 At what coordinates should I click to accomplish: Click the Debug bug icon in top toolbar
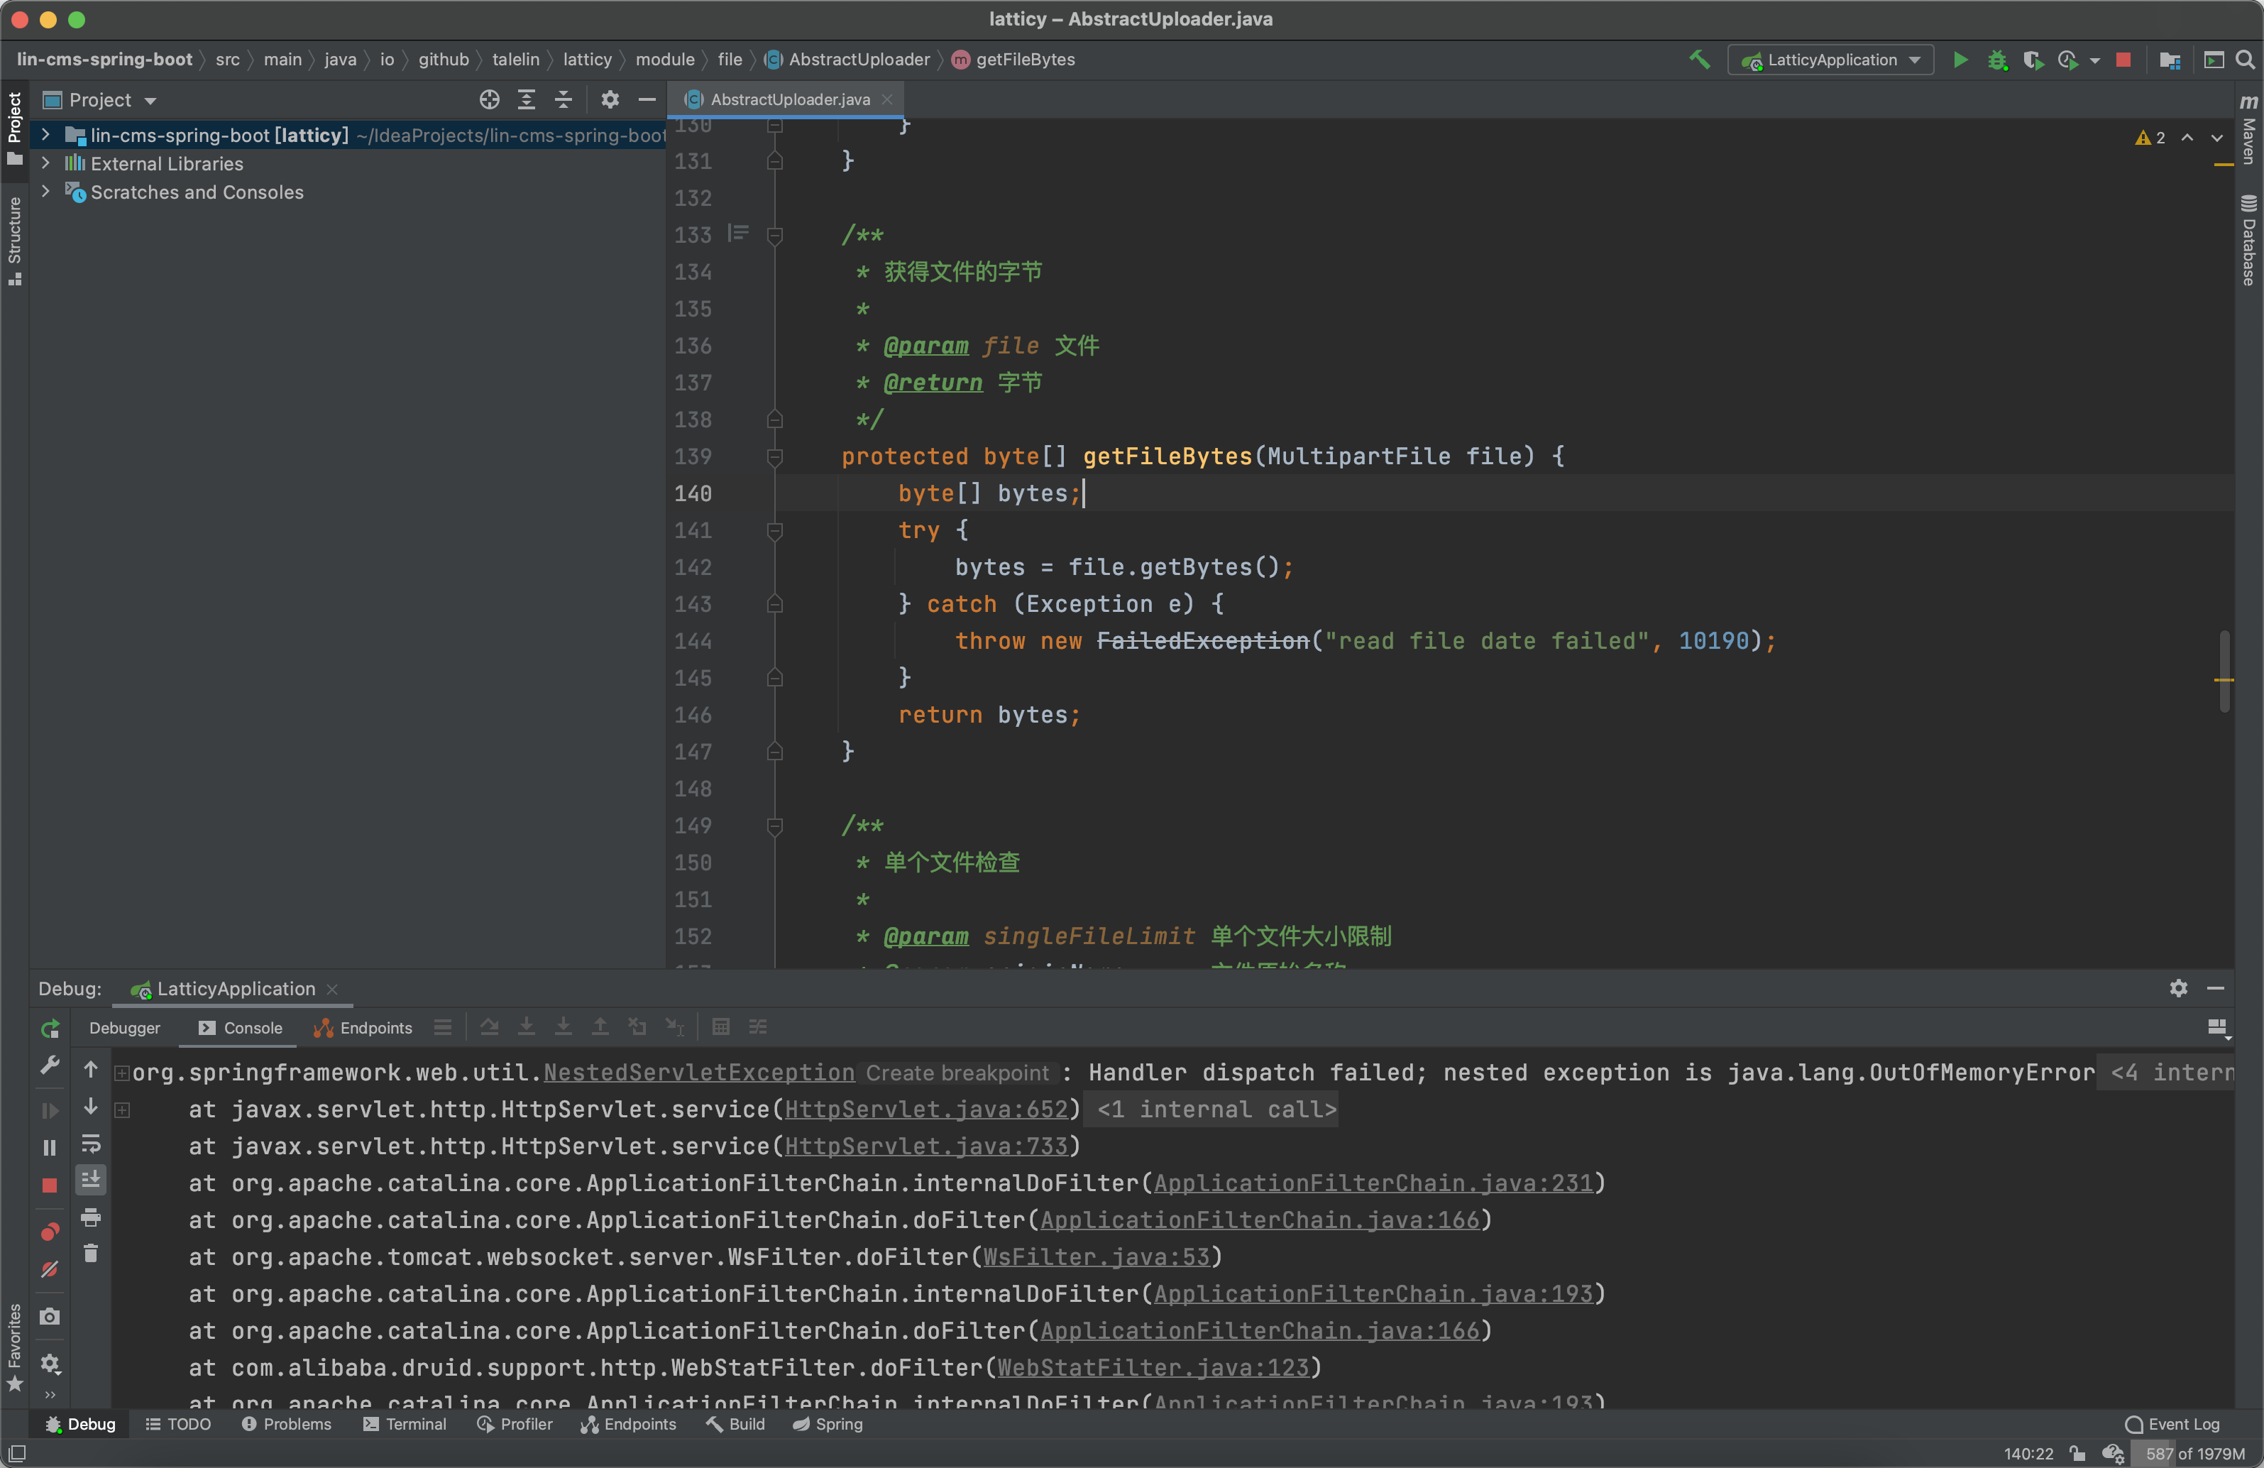[x=1996, y=60]
